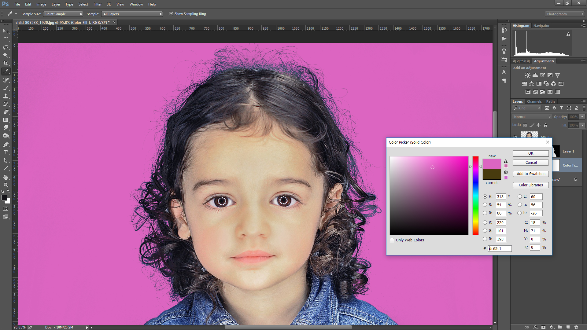Click Add to Swatches button
This screenshot has width=587, height=330.
(x=531, y=174)
